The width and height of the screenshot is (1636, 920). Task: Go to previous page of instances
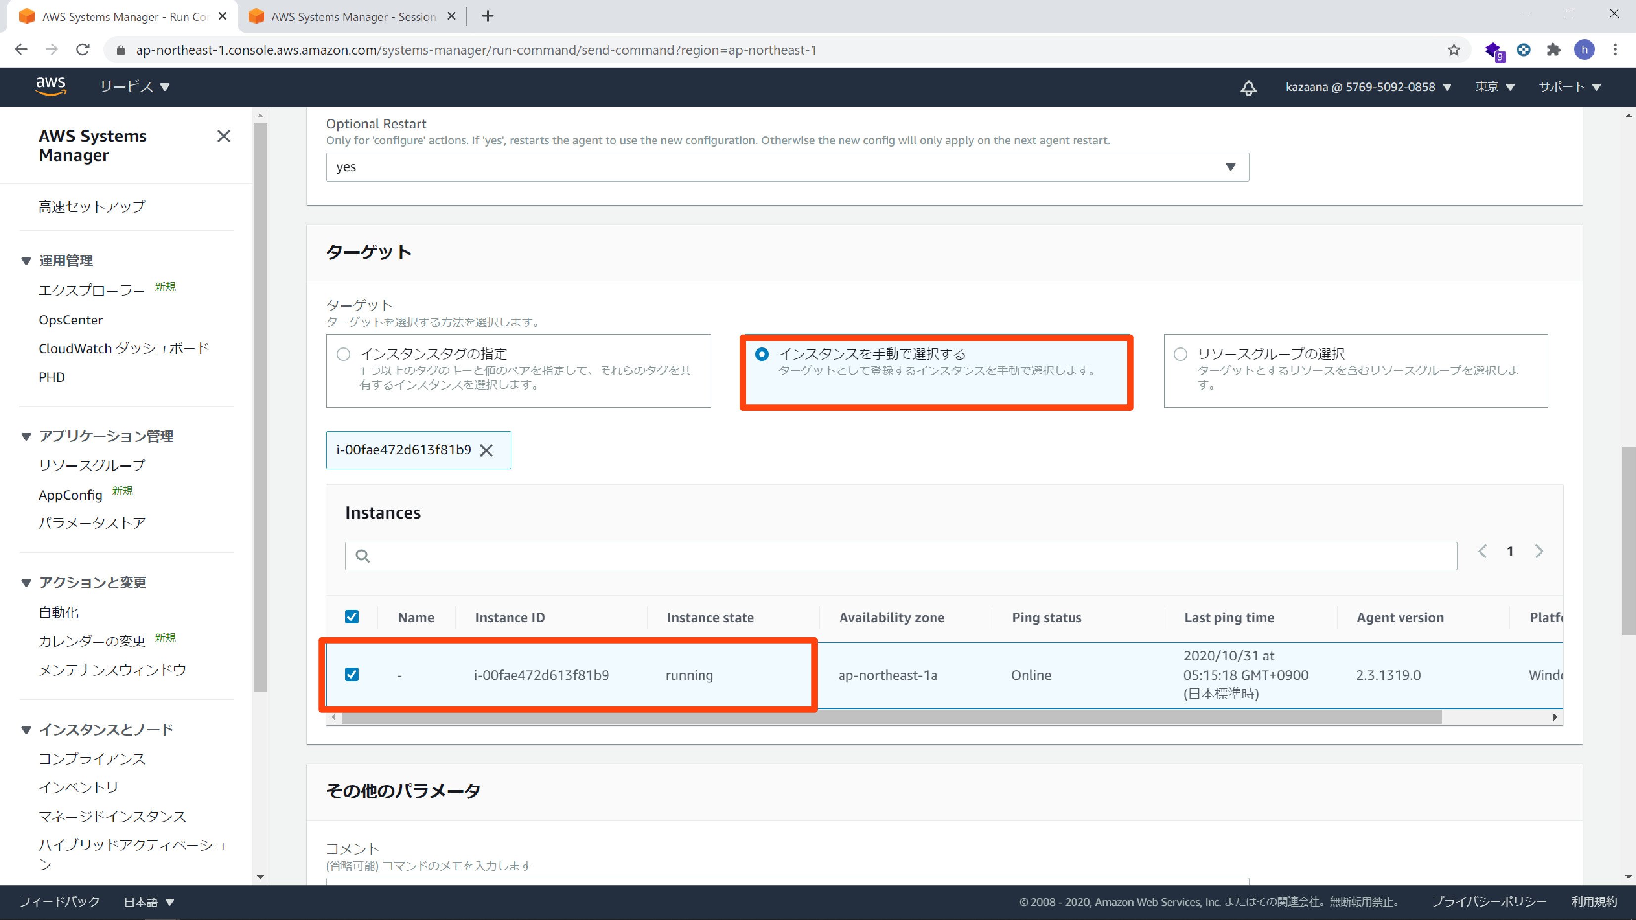click(1482, 551)
